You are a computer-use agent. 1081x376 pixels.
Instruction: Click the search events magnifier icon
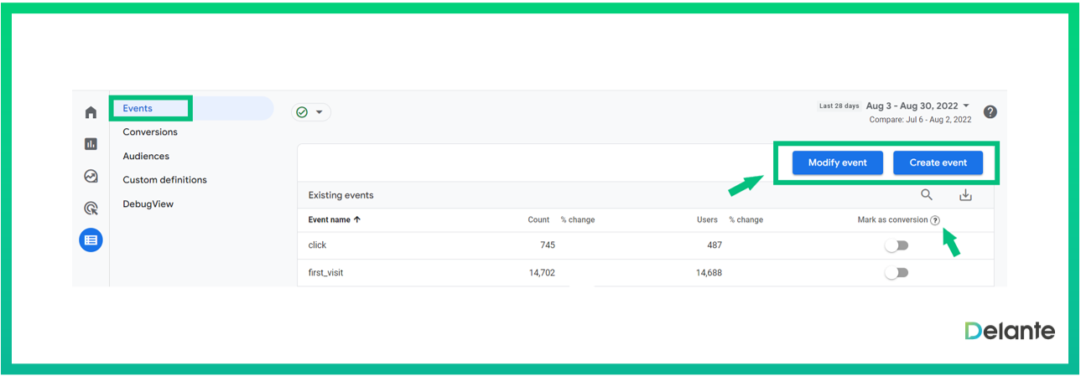[927, 195]
